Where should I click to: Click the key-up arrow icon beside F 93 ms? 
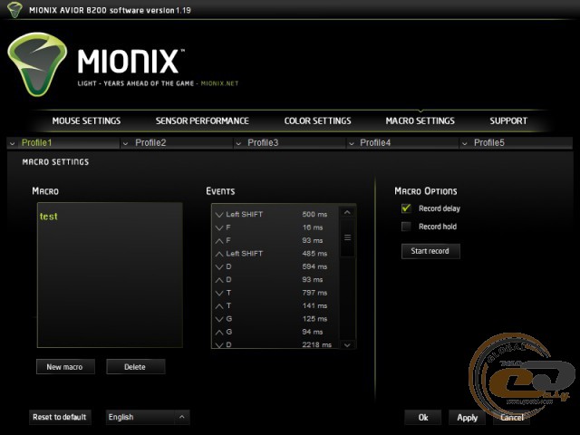coord(219,241)
